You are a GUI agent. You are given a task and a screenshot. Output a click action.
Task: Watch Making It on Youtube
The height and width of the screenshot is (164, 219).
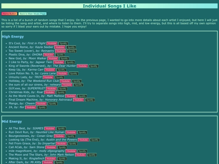pos(51,159)
